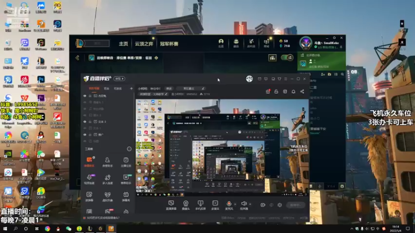Open the streaming app user avatar
This screenshot has height=233, width=415.
point(250,79)
